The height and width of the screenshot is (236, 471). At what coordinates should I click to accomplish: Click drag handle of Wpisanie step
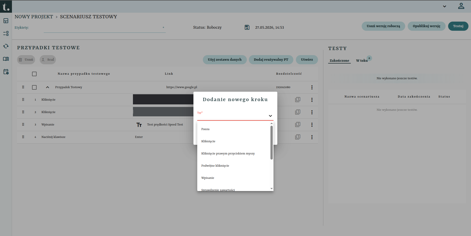tap(23, 124)
